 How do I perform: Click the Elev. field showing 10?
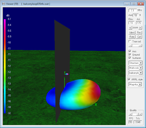pyautogui.click(x=132, y=23)
